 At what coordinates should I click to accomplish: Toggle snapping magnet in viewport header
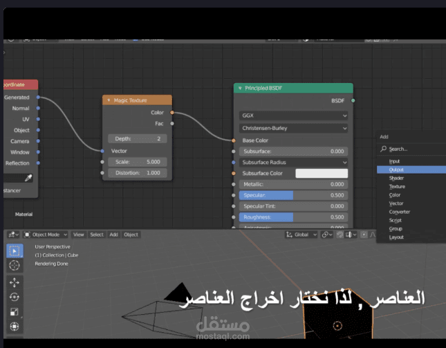point(340,235)
